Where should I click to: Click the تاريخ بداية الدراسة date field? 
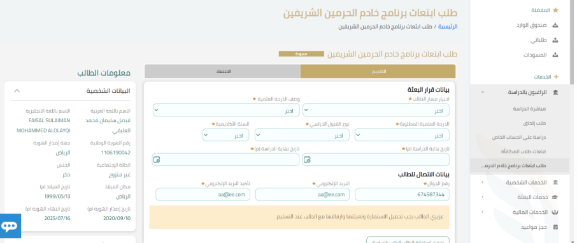376,160
